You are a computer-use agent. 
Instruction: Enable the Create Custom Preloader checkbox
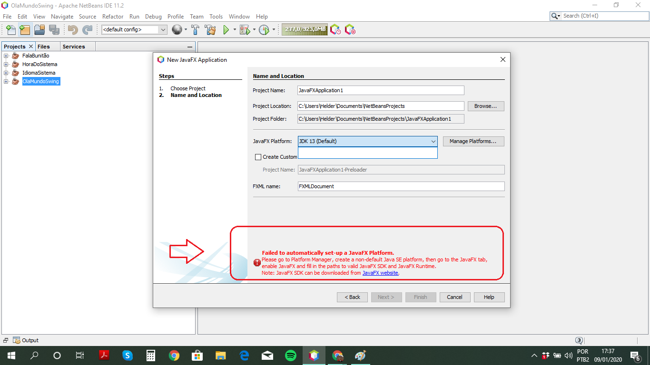tap(258, 157)
